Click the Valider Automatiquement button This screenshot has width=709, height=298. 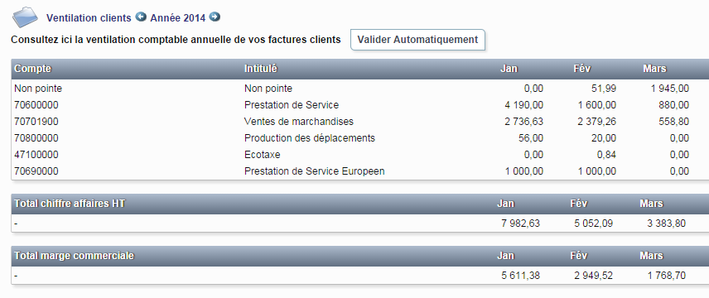[x=417, y=40]
